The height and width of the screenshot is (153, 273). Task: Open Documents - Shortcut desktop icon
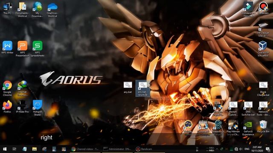coord(22,9)
